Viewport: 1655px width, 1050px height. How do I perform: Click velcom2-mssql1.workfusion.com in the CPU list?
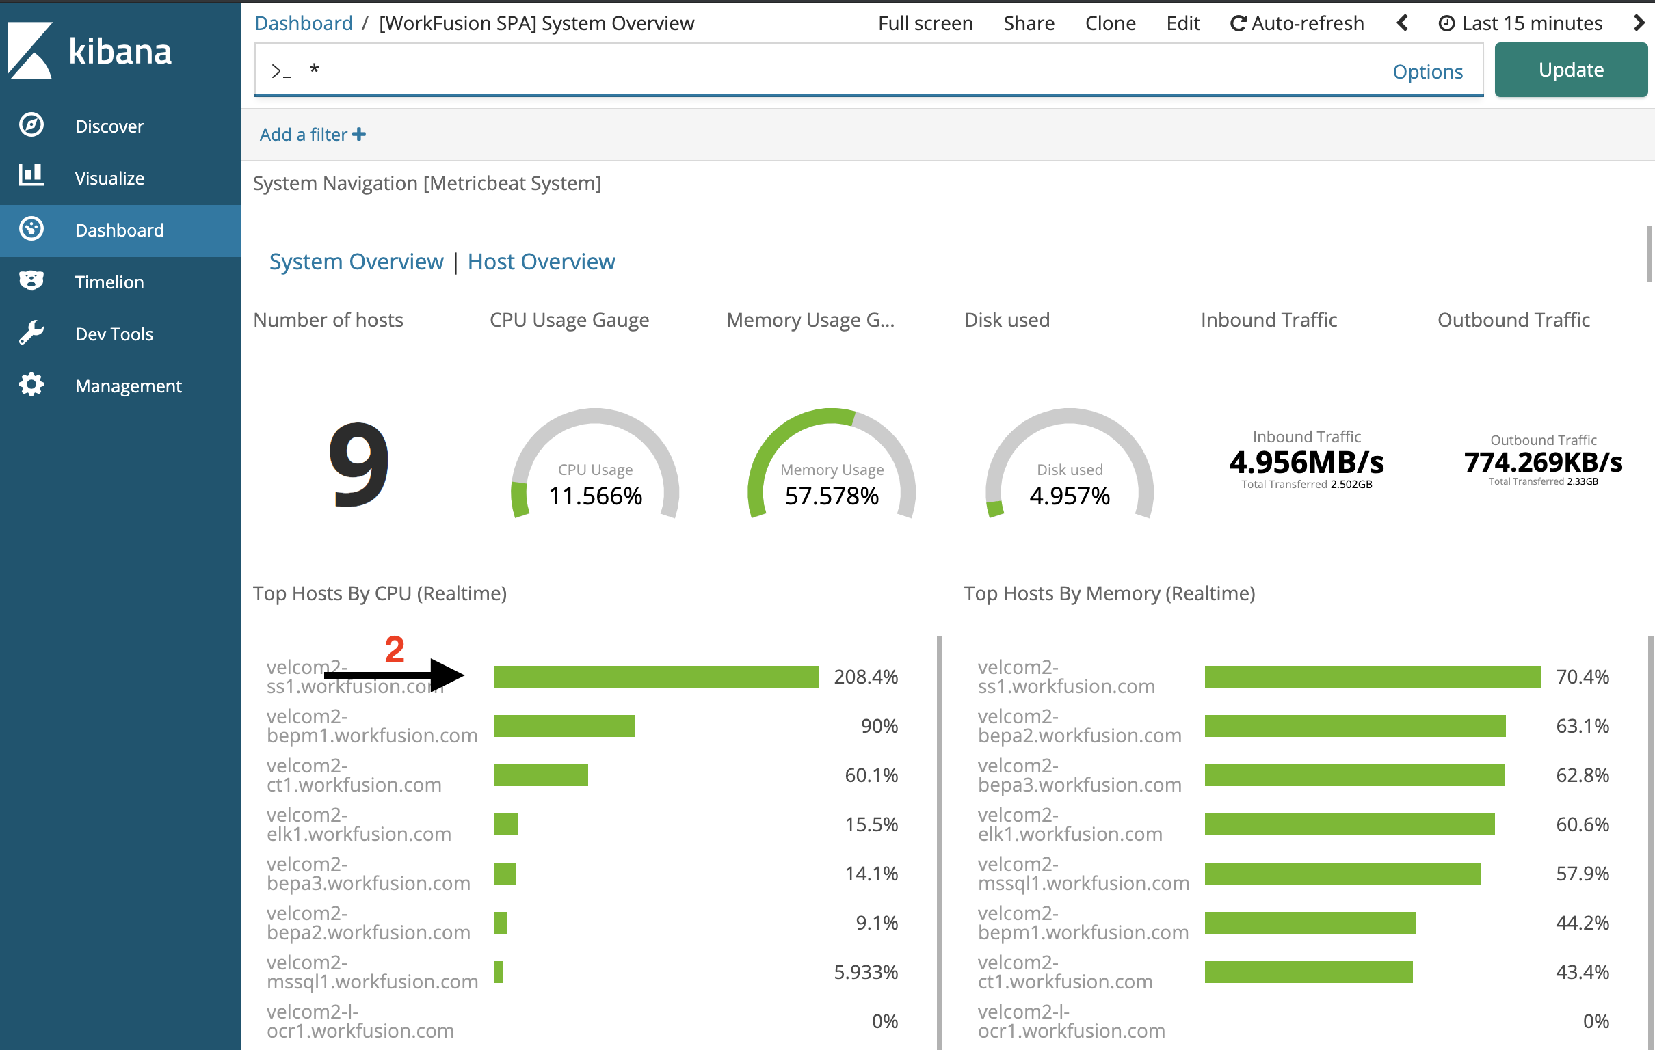373,972
